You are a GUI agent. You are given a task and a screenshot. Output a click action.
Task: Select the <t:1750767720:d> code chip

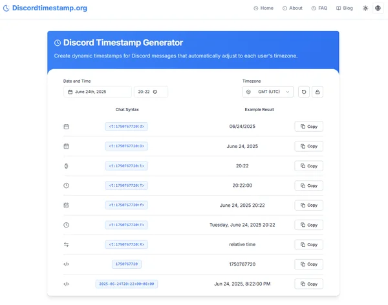pos(127,127)
